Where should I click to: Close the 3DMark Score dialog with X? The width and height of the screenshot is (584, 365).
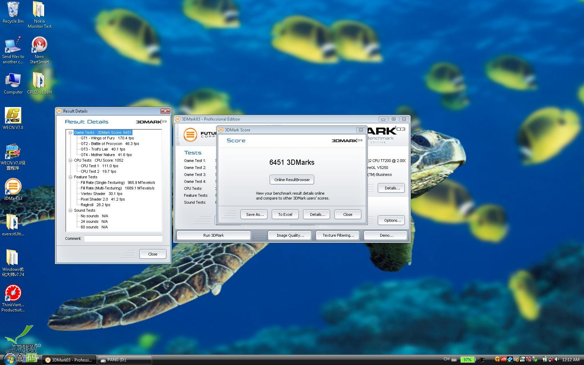(x=361, y=130)
